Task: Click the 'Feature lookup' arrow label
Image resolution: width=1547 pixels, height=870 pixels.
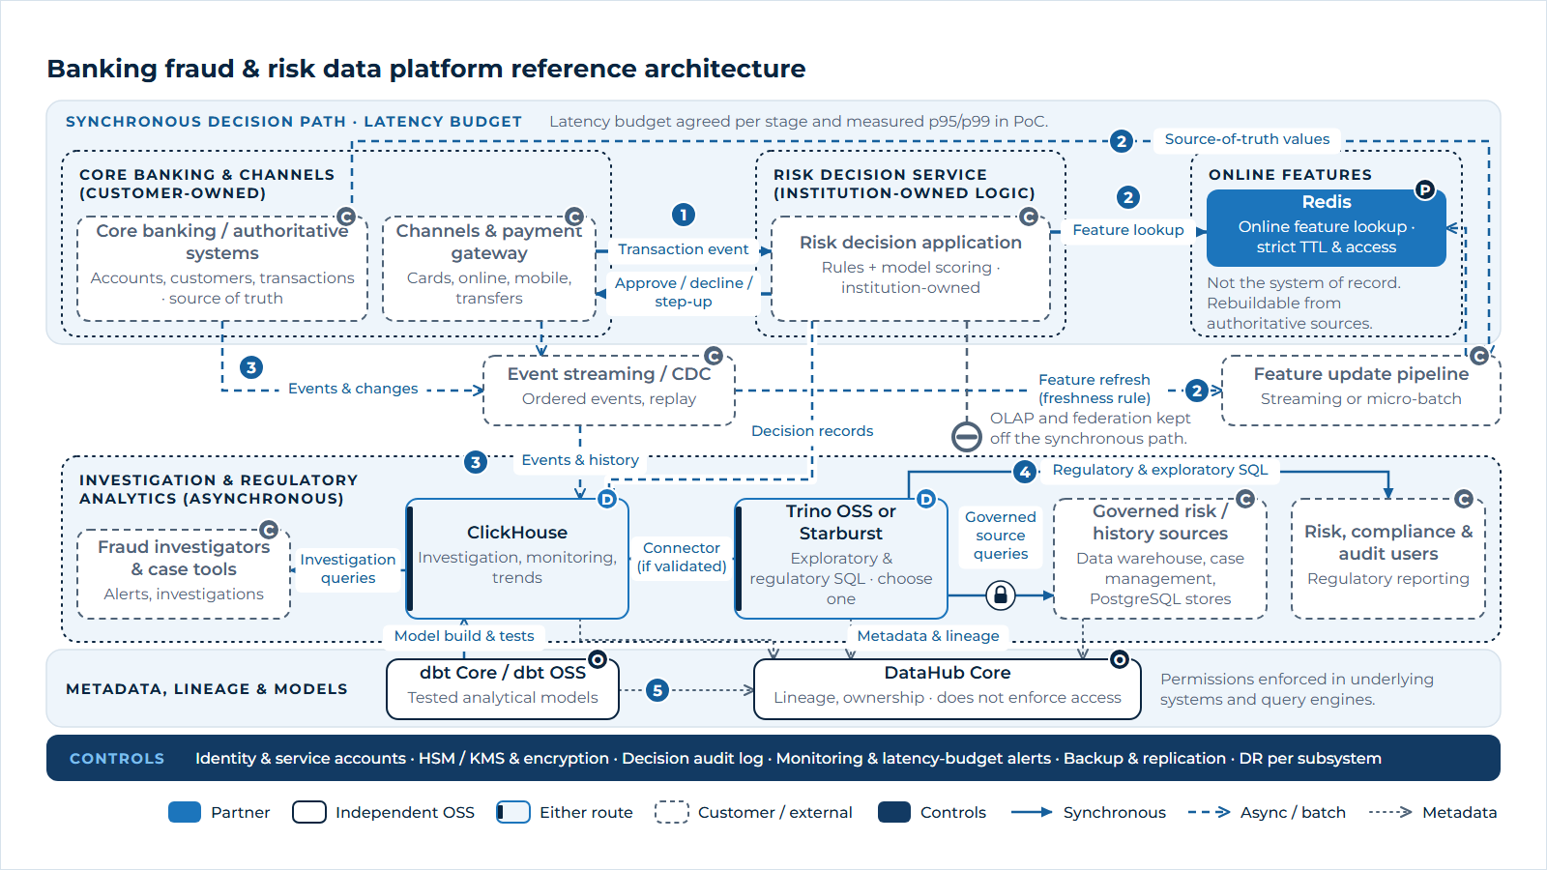Action: pos(1128,230)
